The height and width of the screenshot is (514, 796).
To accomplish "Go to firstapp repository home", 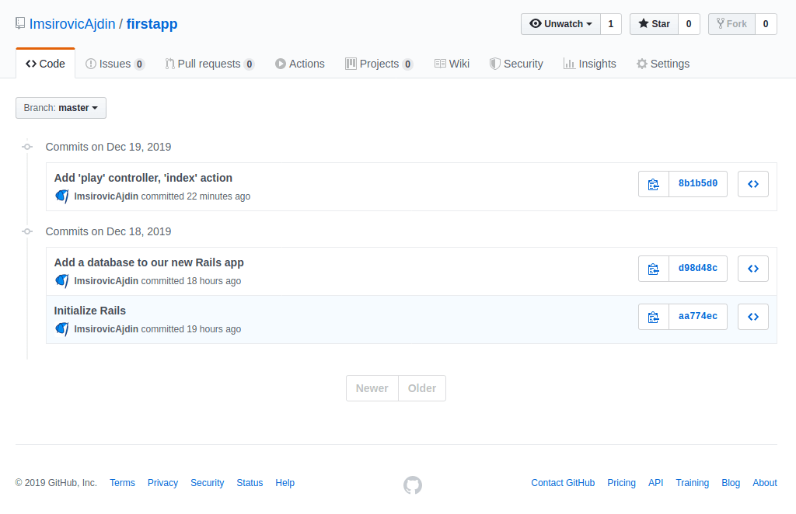I will pos(152,24).
